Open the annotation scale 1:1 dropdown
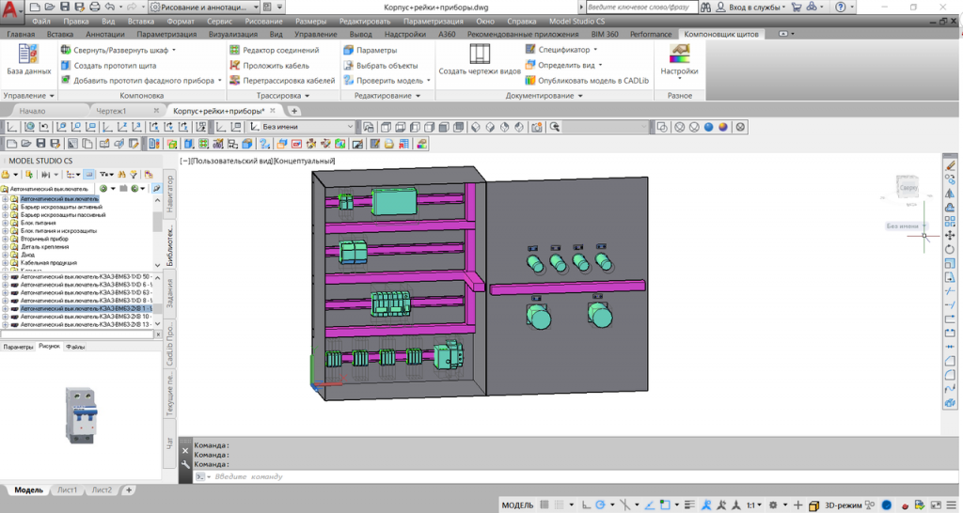 coord(754,505)
